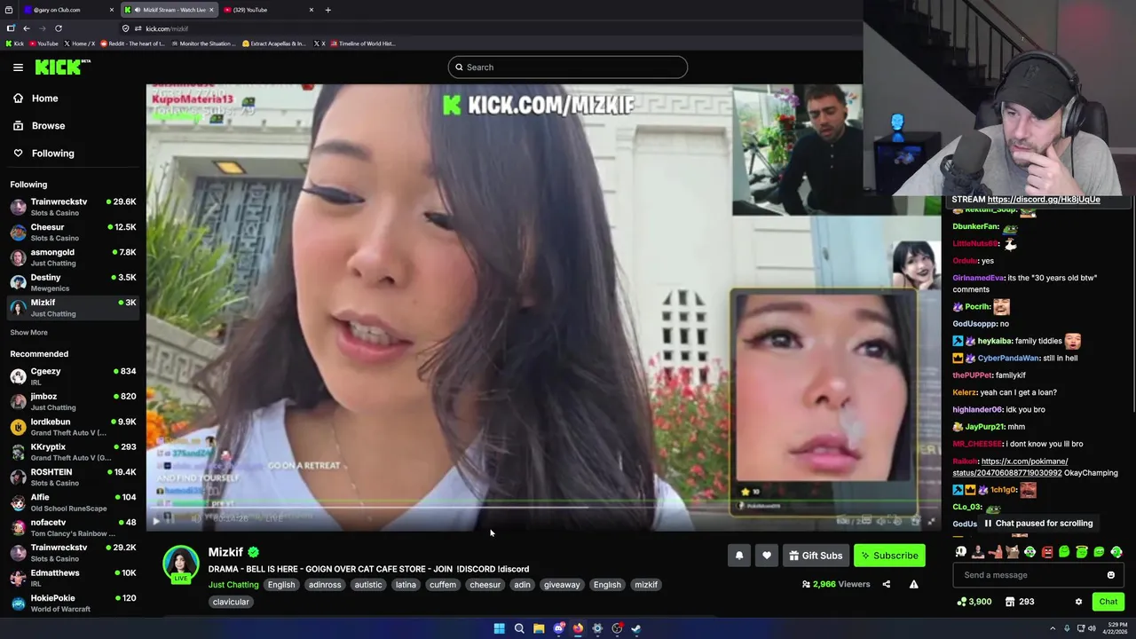Click the Gift Subs button

pyautogui.click(x=816, y=556)
